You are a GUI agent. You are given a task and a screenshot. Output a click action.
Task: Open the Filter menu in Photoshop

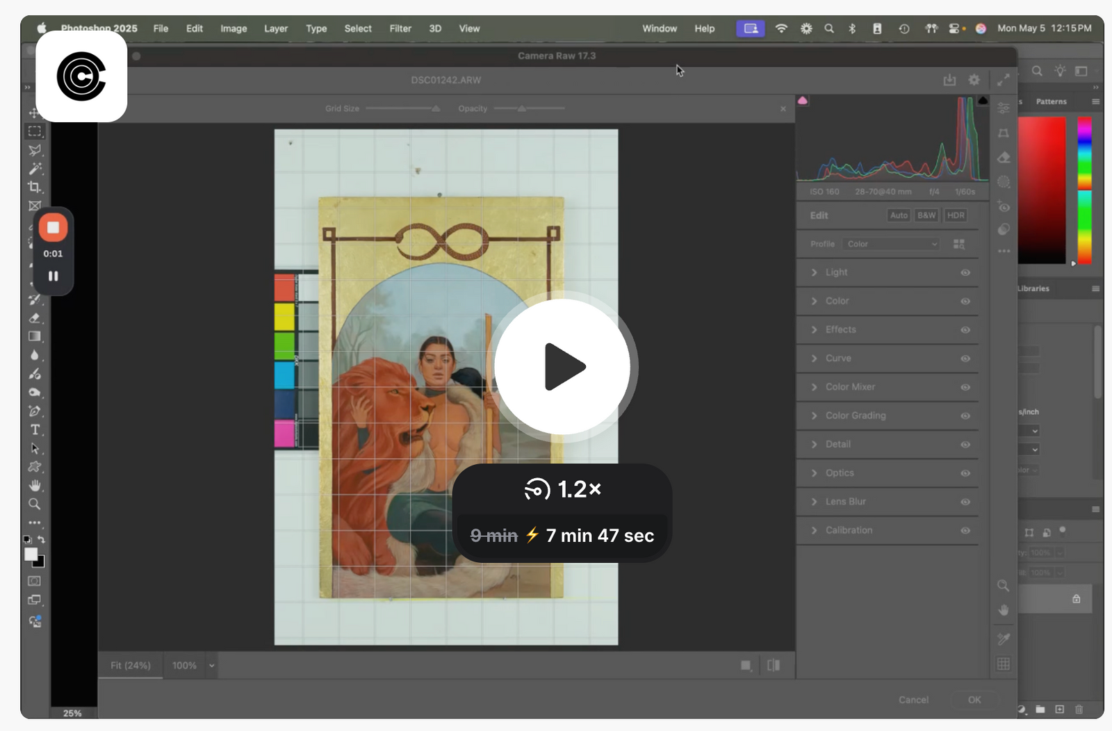coord(400,28)
